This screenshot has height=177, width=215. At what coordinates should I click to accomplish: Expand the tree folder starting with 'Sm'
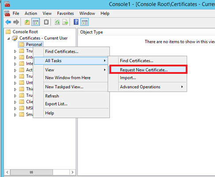pos(15,115)
